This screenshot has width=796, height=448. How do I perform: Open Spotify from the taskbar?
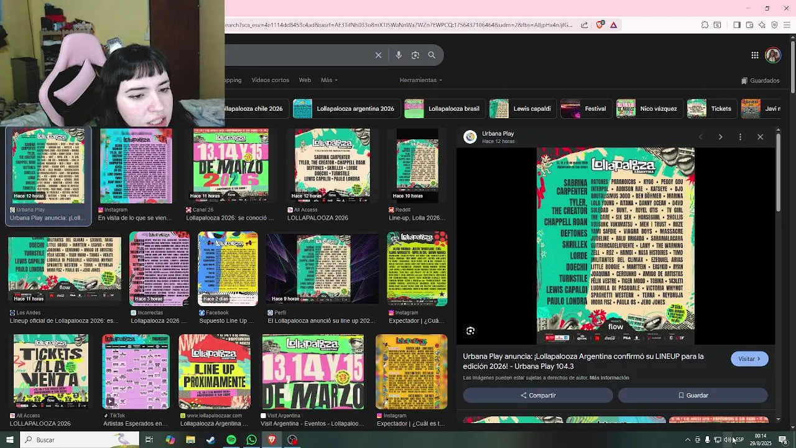231,440
